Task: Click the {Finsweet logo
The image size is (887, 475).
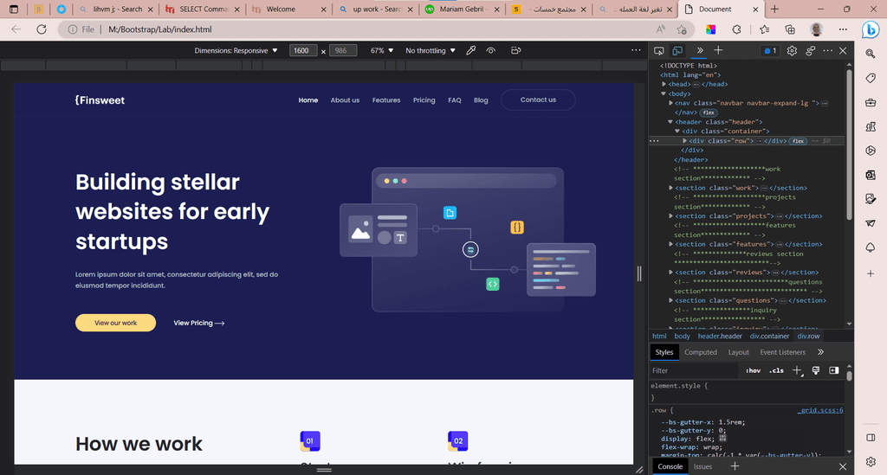Action: 100,100
